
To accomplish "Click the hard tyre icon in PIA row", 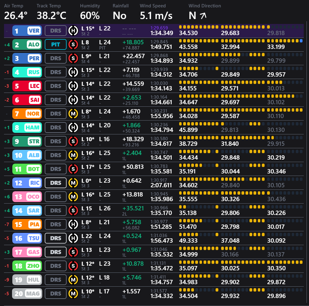I will [73, 225].
